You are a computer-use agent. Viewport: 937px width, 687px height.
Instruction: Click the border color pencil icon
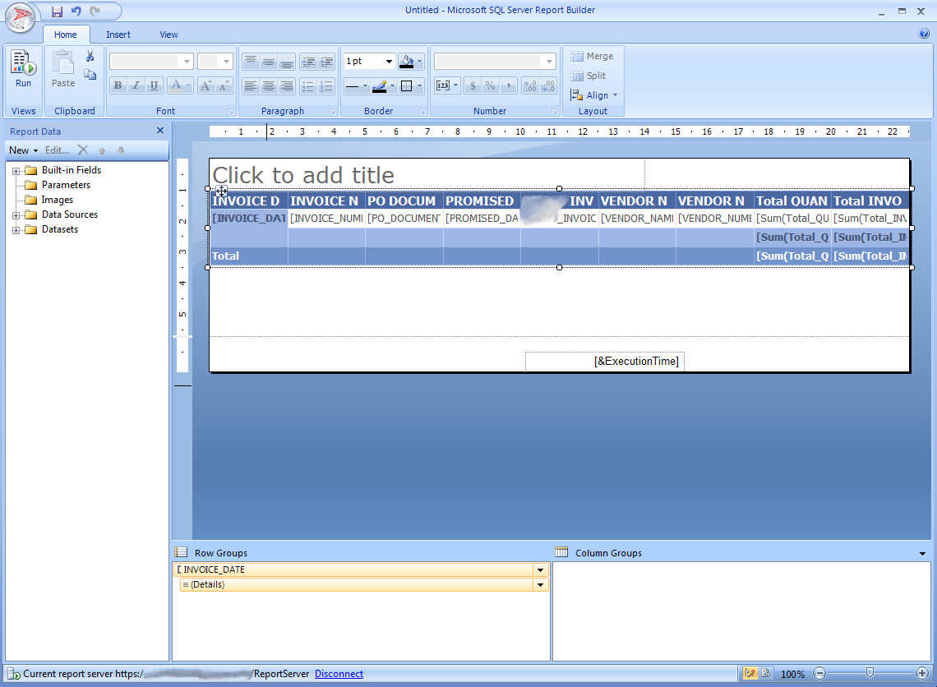click(381, 85)
